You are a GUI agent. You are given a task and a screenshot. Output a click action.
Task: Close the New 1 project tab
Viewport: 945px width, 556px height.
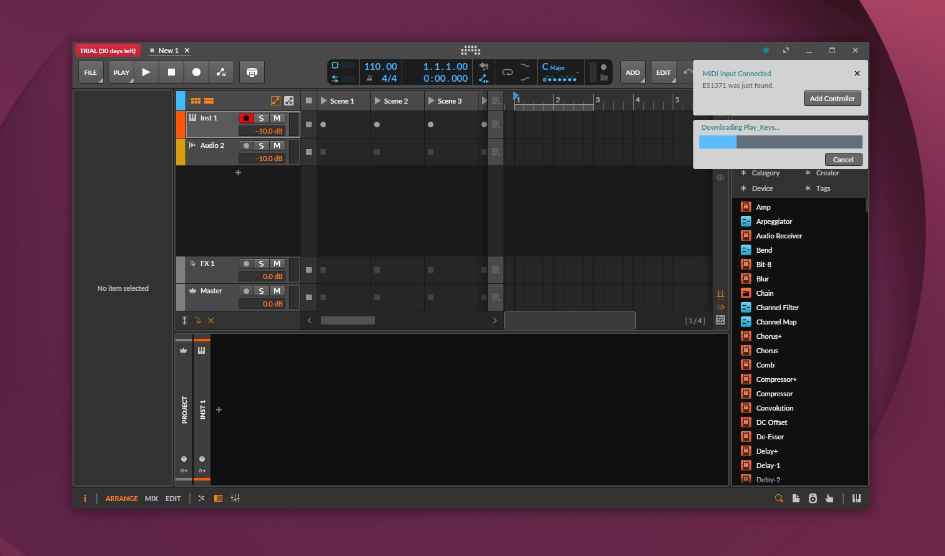coord(187,51)
